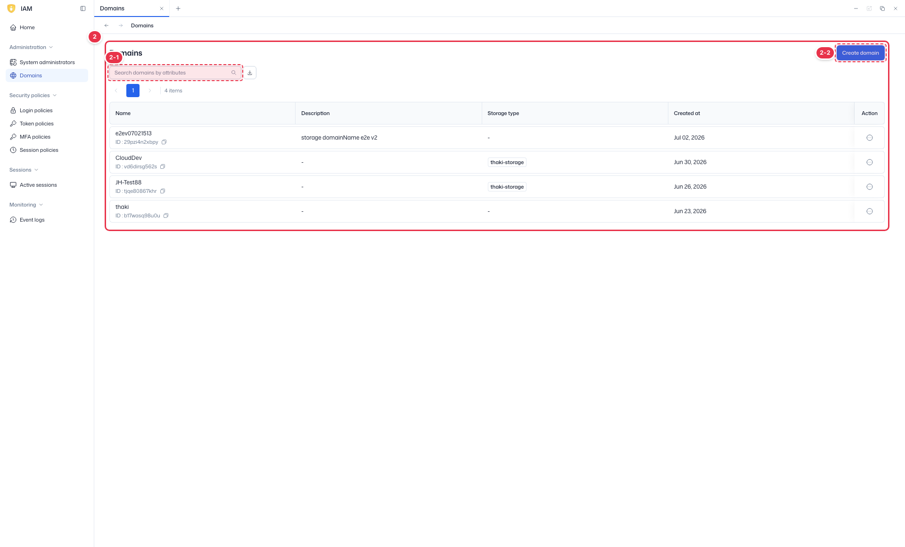Click the IAM shield logo
Viewport: 905px width, 547px height.
click(11, 8)
